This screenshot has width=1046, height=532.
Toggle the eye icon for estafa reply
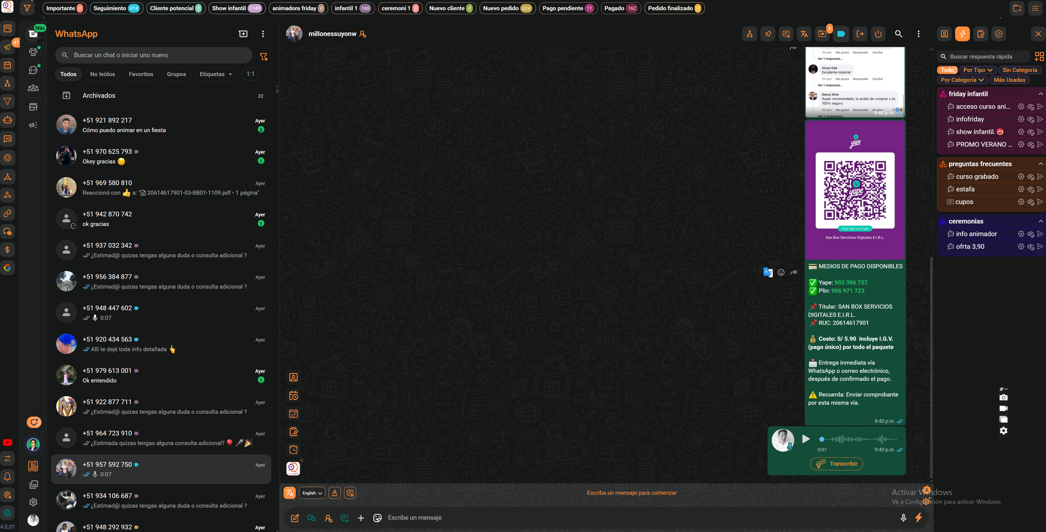coord(1030,189)
